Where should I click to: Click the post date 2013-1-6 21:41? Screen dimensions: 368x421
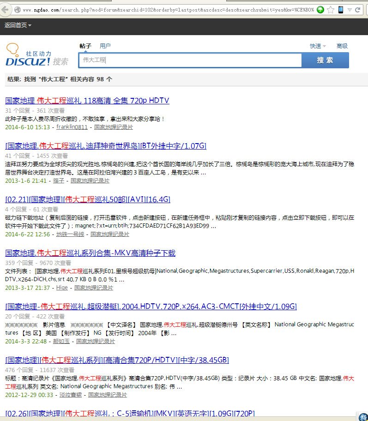coord(26,180)
